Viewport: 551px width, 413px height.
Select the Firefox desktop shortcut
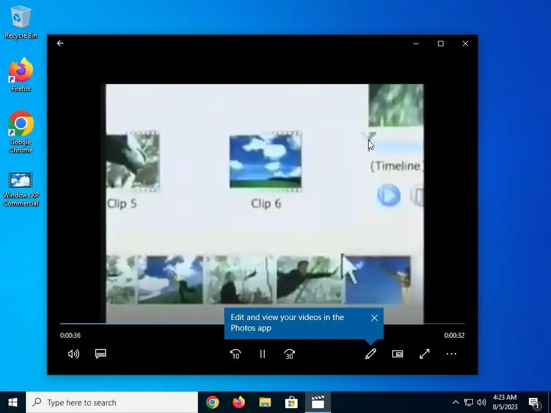click(x=21, y=75)
